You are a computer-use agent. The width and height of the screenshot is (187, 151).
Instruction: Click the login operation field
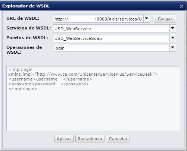[x=111, y=48]
